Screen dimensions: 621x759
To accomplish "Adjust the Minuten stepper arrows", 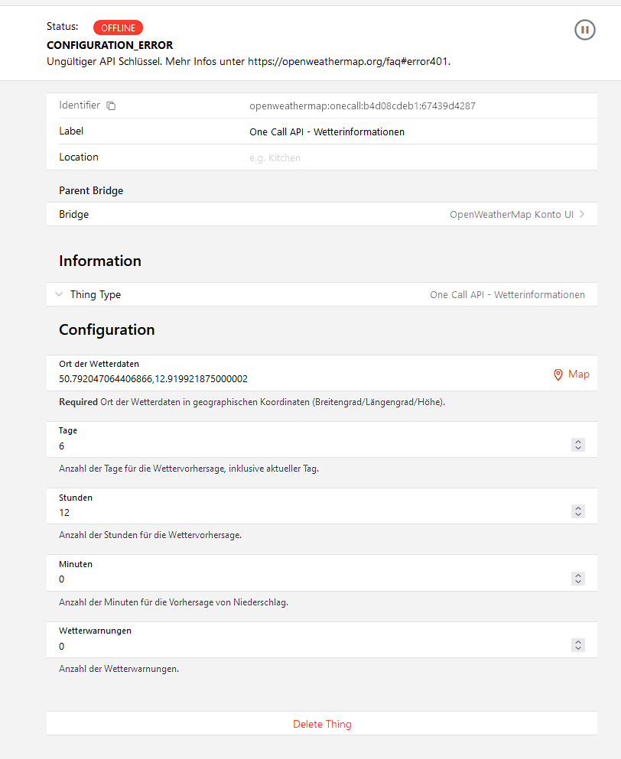I will (x=578, y=579).
